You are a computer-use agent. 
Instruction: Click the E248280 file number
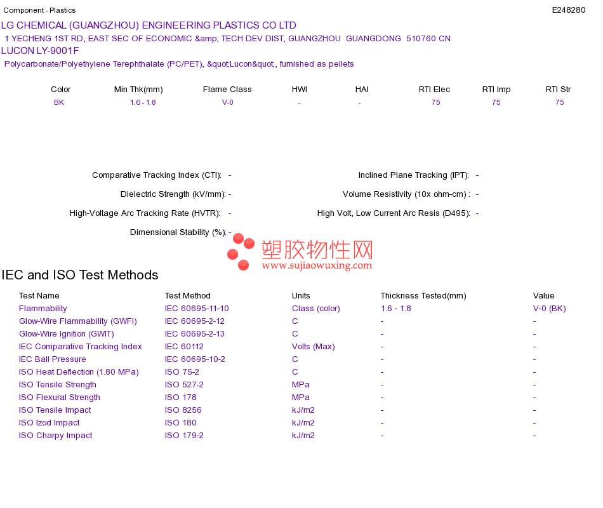pos(568,10)
